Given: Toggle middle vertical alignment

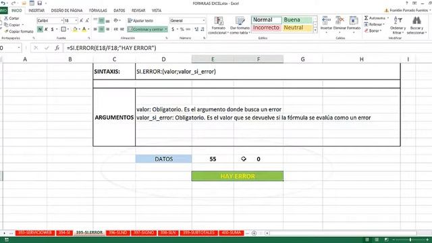Looking at the screenshot, I should pos(101,21).
